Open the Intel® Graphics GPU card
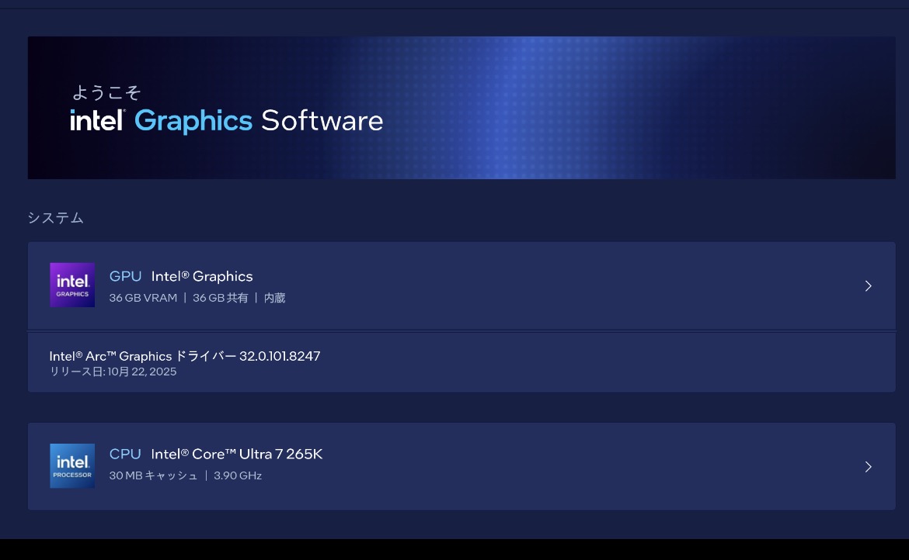Screen dimensions: 909x560 point(202,276)
